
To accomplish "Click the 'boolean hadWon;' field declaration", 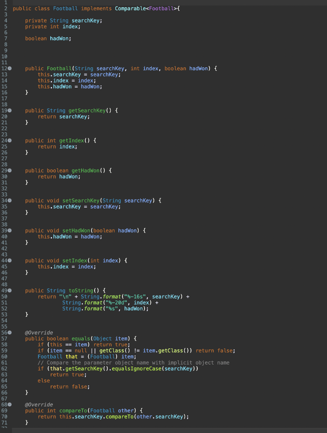I will click(48, 38).
